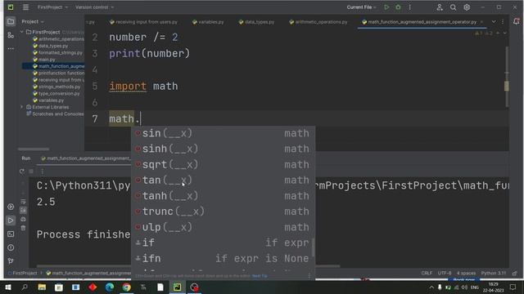This screenshot has width=524, height=294.
Task: Choose sqrt(__x) completion
Action: coord(223,164)
